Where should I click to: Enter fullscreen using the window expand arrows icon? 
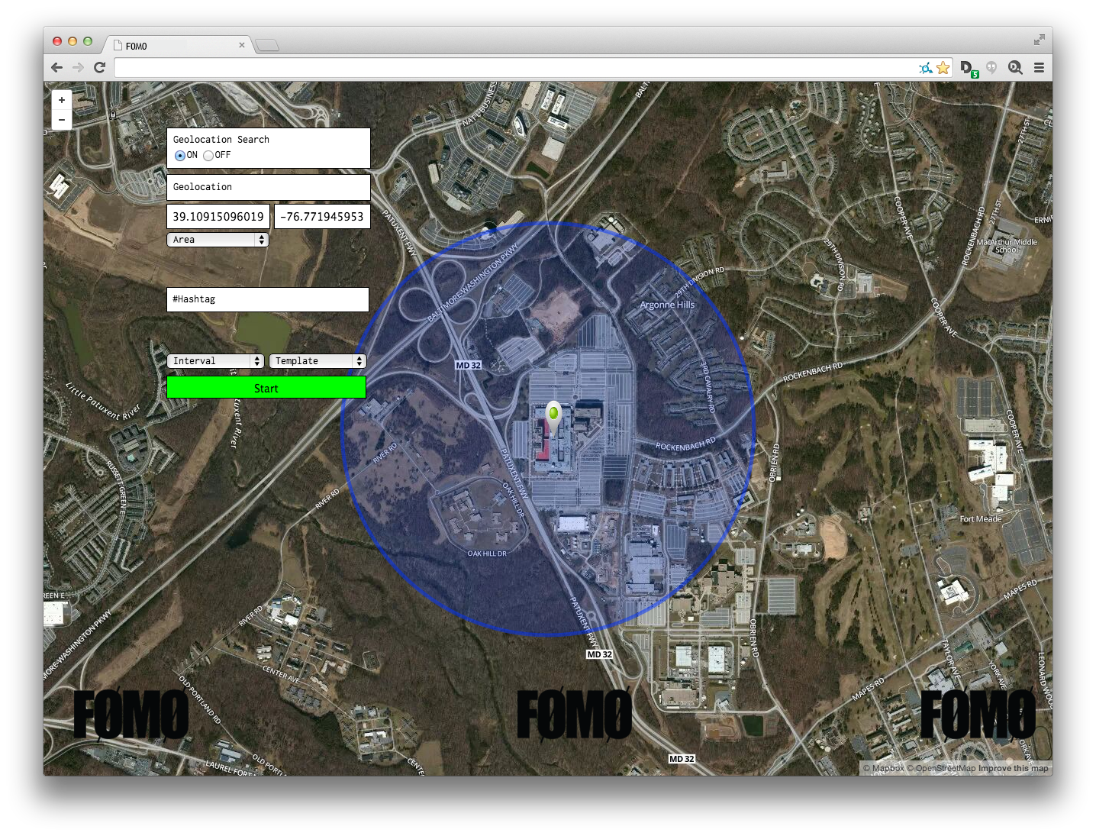pyautogui.click(x=1039, y=40)
